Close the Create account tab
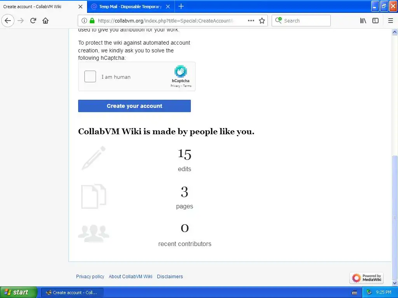Viewport: 398px width, 298px height. (80, 7)
